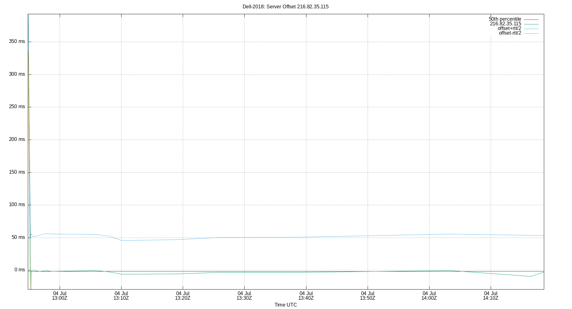Click the green line sample beside legend "216.82.35.115"
This screenshot has width=572, height=309.
[531, 24]
